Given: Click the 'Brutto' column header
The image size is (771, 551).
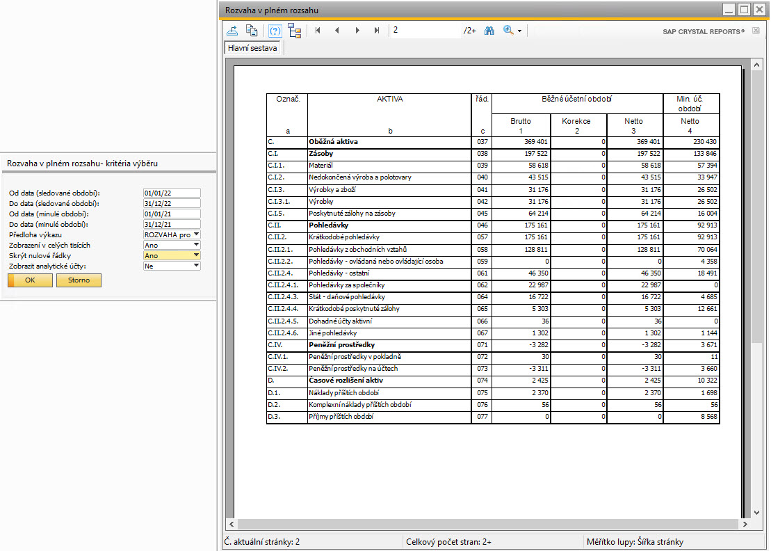Looking at the screenshot, I should [x=521, y=121].
